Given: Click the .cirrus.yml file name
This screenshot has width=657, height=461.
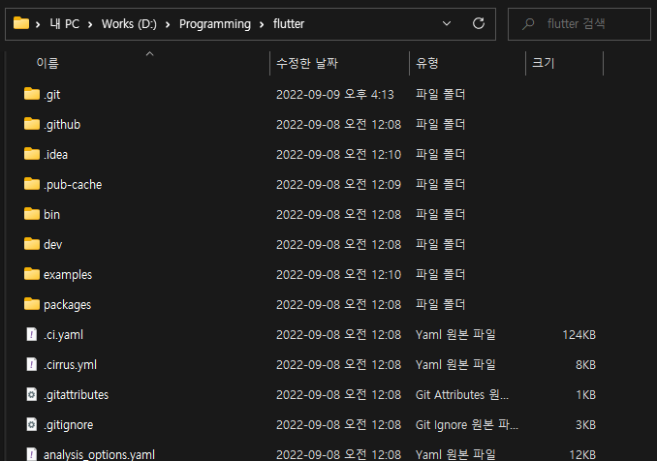Looking at the screenshot, I should pos(70,365).
